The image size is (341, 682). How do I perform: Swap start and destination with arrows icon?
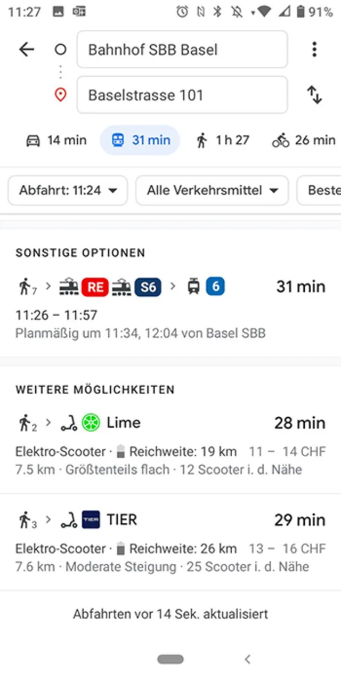[x=314, y=95]
